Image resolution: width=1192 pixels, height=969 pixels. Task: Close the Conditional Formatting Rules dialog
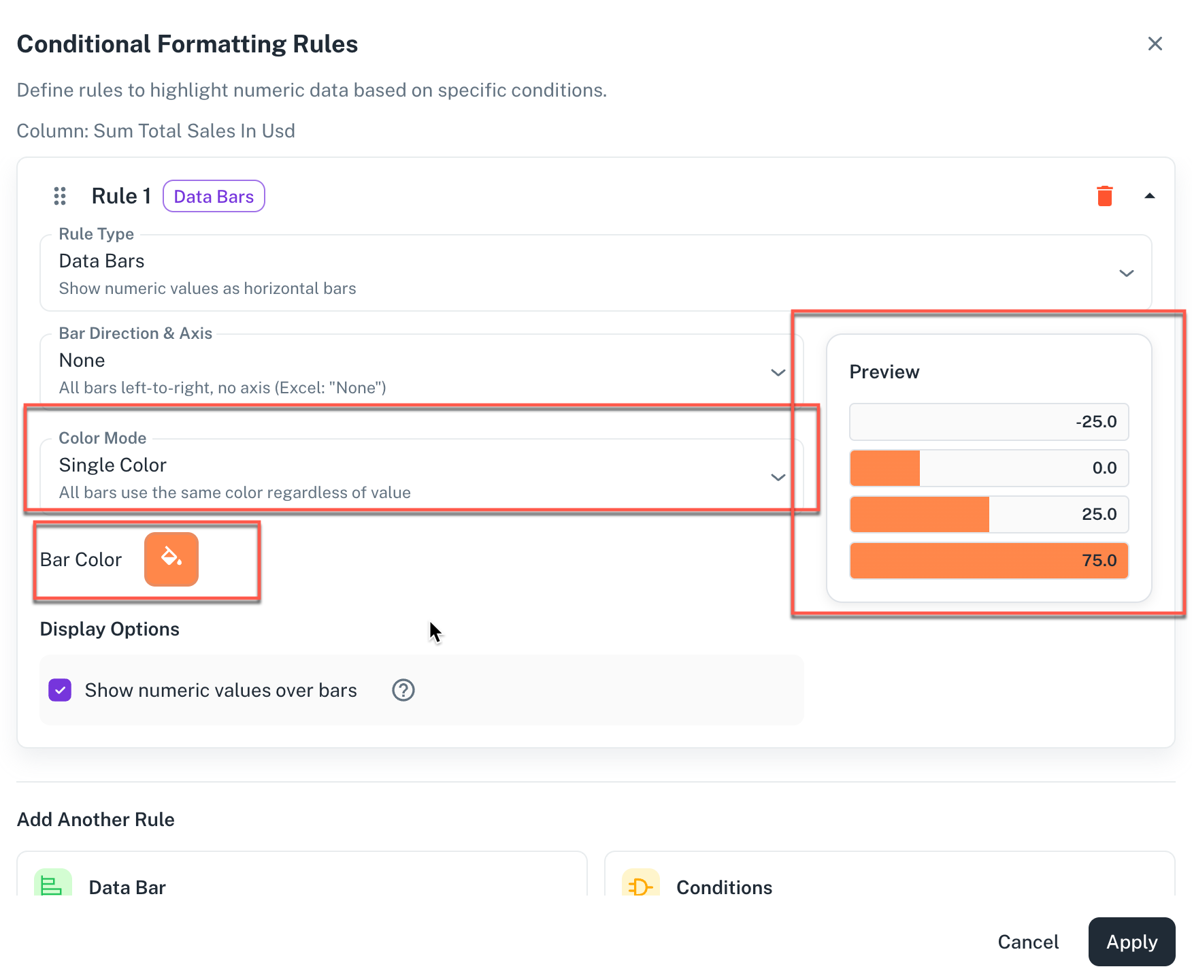(1155, 44)
